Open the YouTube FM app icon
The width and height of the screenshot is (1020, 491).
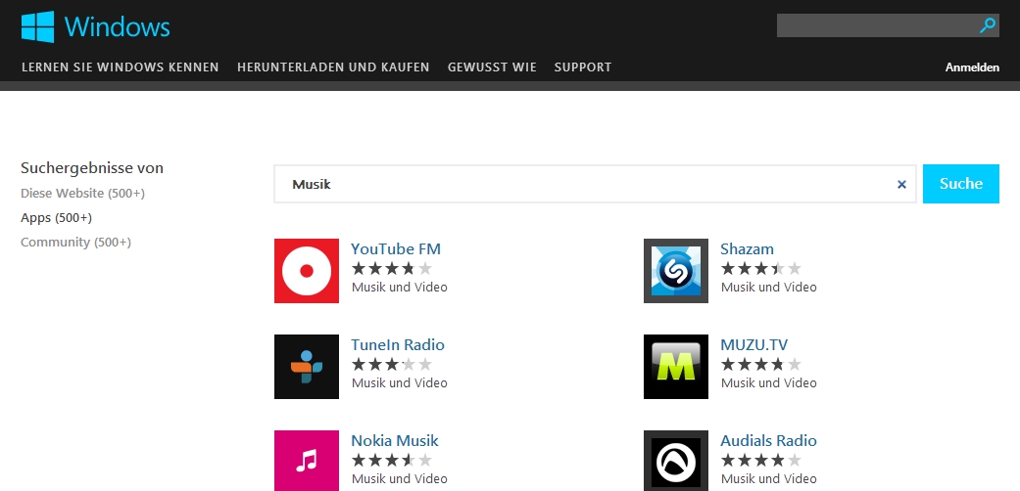tap(307, 271)
